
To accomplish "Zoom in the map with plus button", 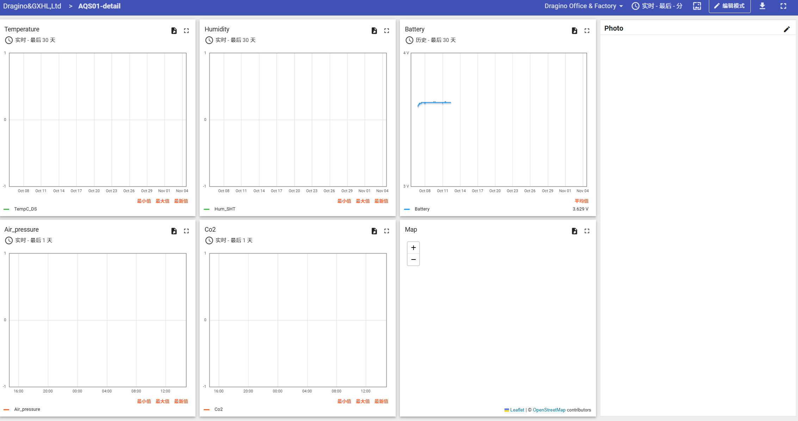I will 413,248.
